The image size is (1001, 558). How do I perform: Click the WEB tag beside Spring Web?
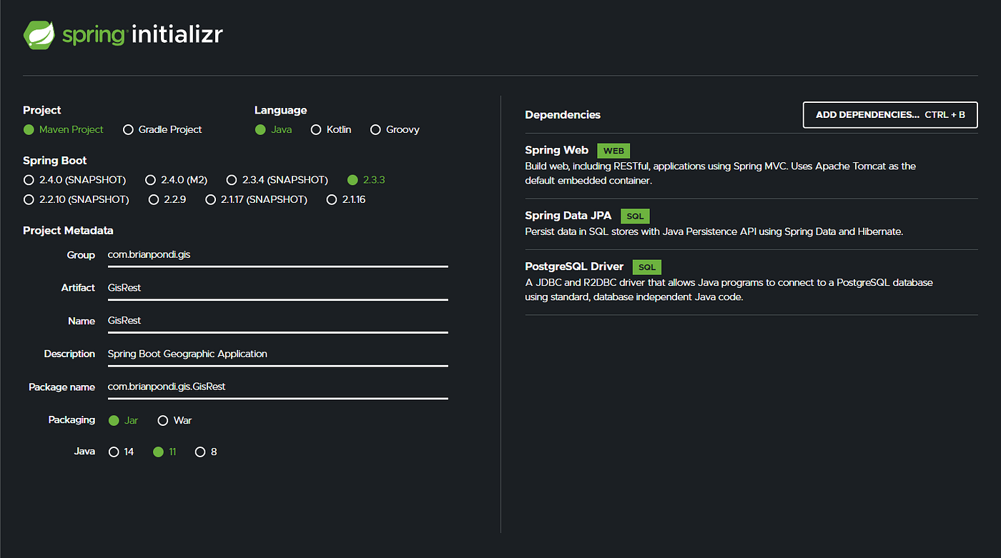pyautogui.click(x=613, y=151)
